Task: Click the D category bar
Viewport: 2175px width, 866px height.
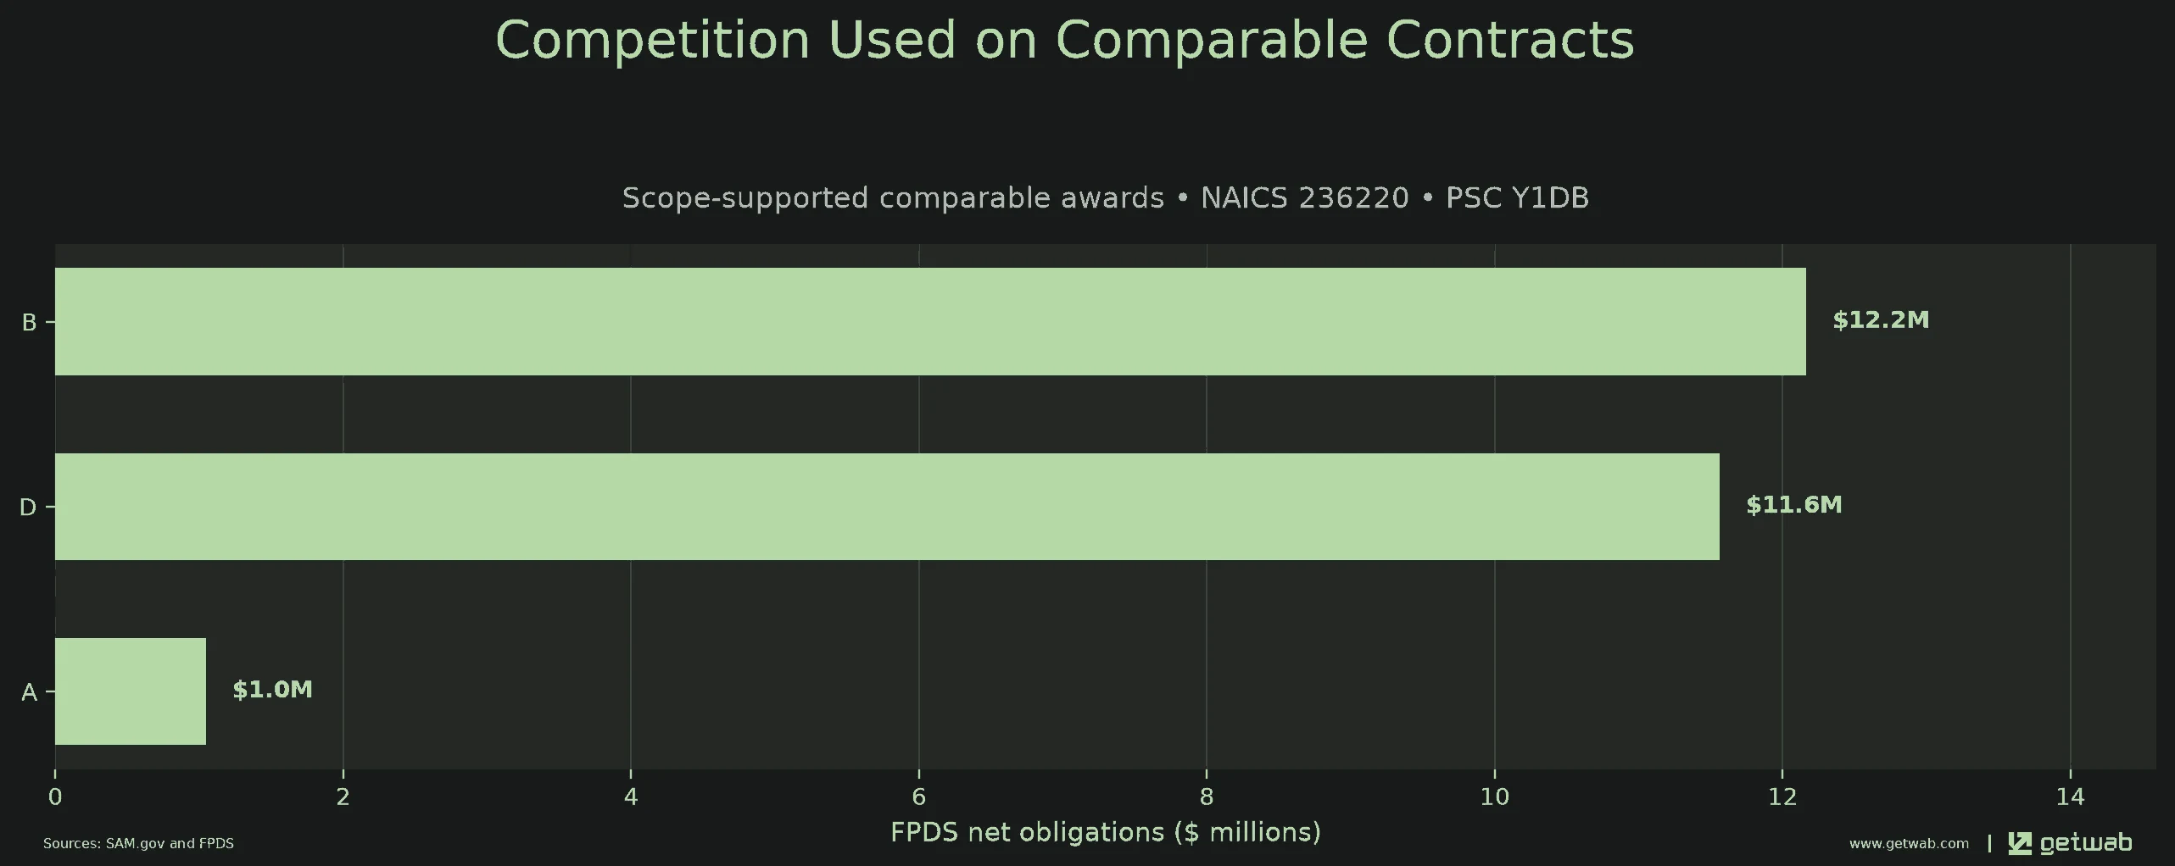Action: (887, 507)
